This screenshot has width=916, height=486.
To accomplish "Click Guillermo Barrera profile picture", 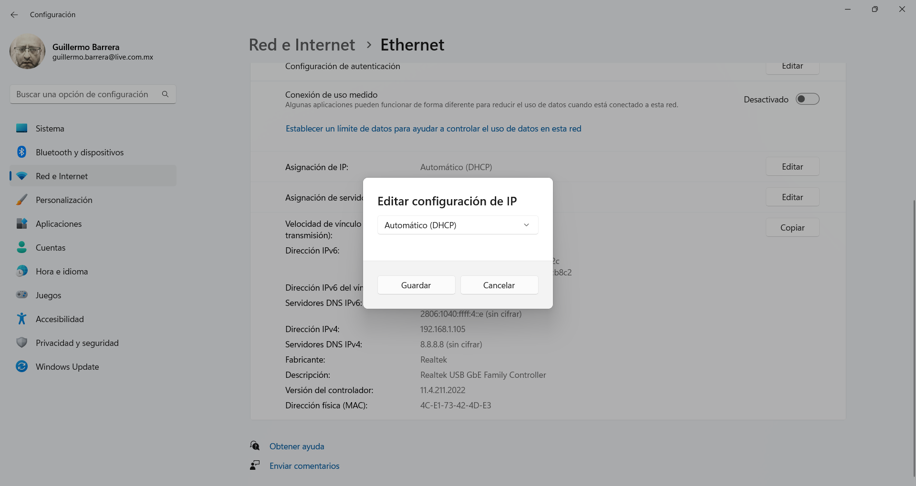I will 27,51.
